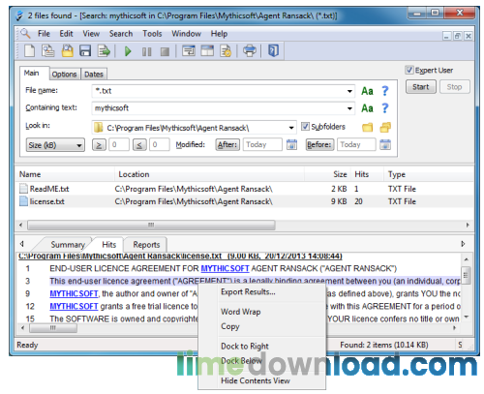Toggle the greater-than-or-equal size button

pyautogui.click(x=99, y=145)
